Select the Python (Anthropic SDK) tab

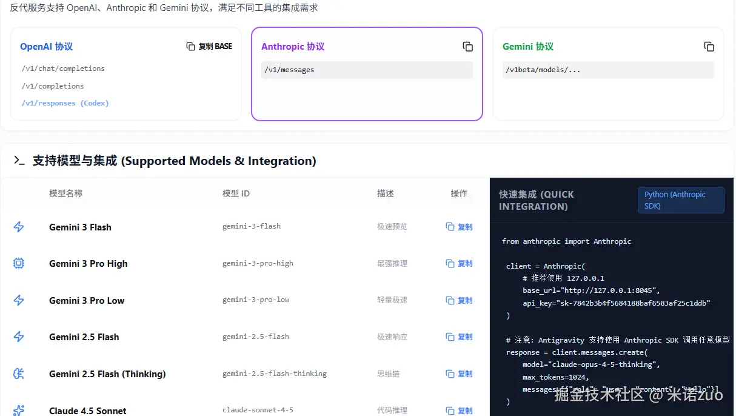click(681, 200)
